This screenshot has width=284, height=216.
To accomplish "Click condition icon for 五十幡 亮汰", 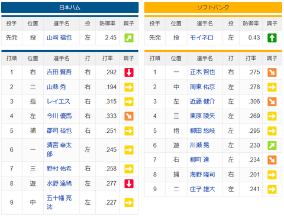I will [129, 202].
